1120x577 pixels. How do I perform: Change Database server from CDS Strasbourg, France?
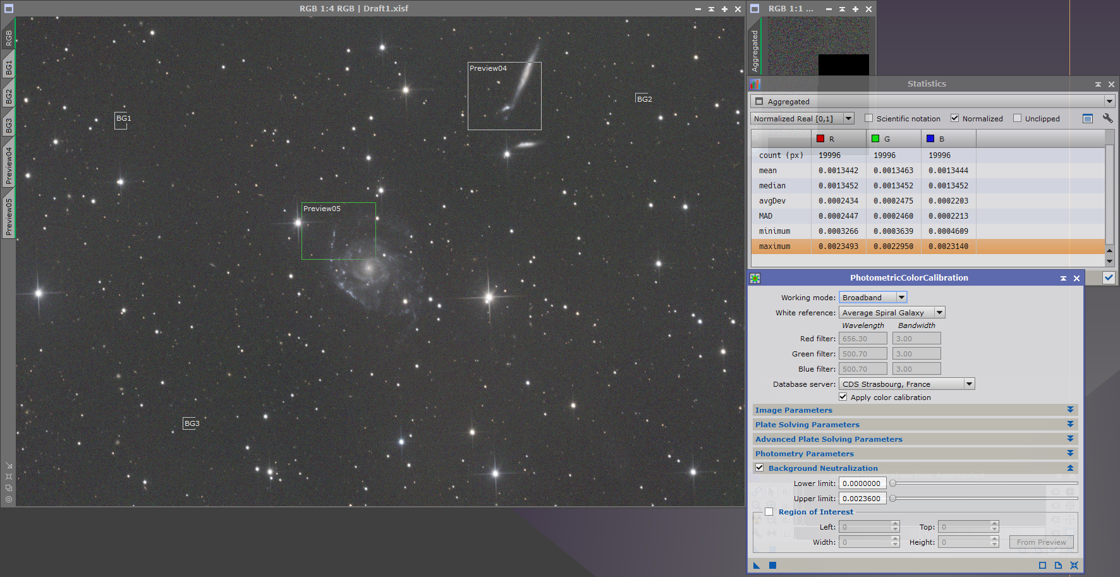pos(969,384)
